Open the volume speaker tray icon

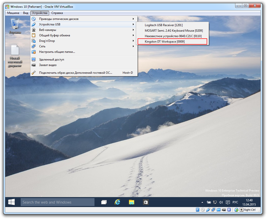[221, 202]
